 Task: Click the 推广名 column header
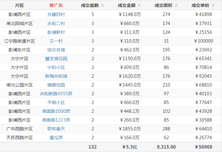(x=56, y=6)
